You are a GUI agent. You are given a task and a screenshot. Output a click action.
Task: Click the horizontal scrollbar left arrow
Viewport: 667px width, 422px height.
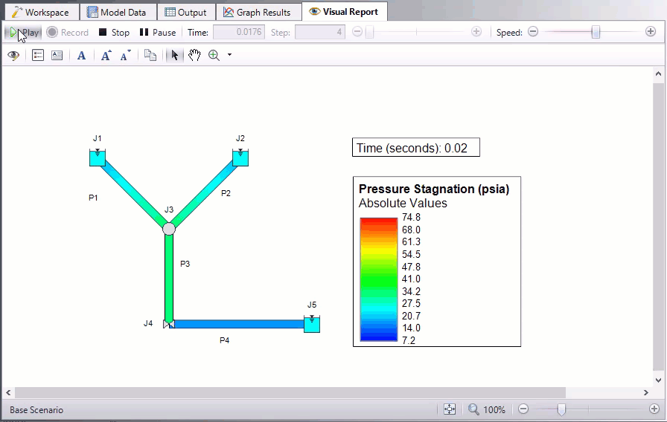coord(8,393)
